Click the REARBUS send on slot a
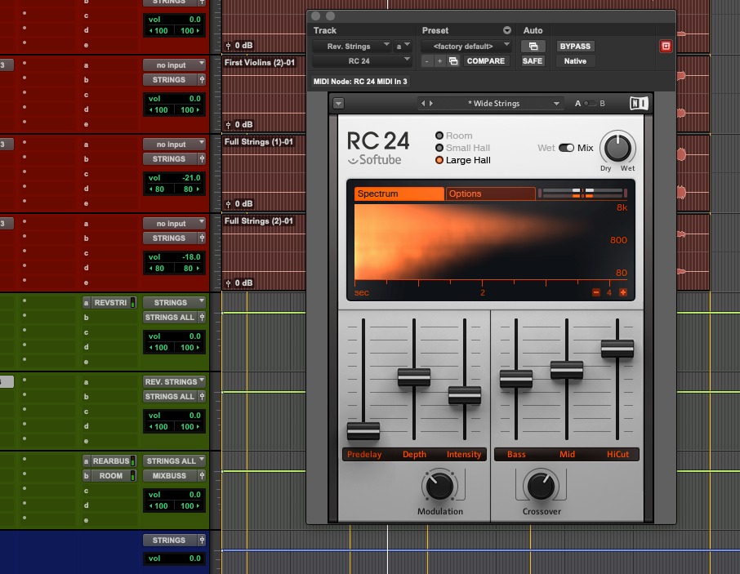Screen dimensions: 740x574 [x=109, y=461]
